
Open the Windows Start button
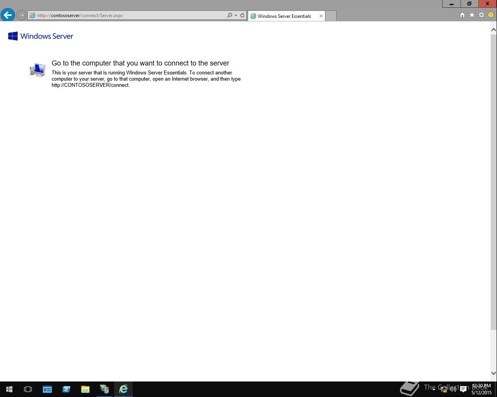[9, 389]
